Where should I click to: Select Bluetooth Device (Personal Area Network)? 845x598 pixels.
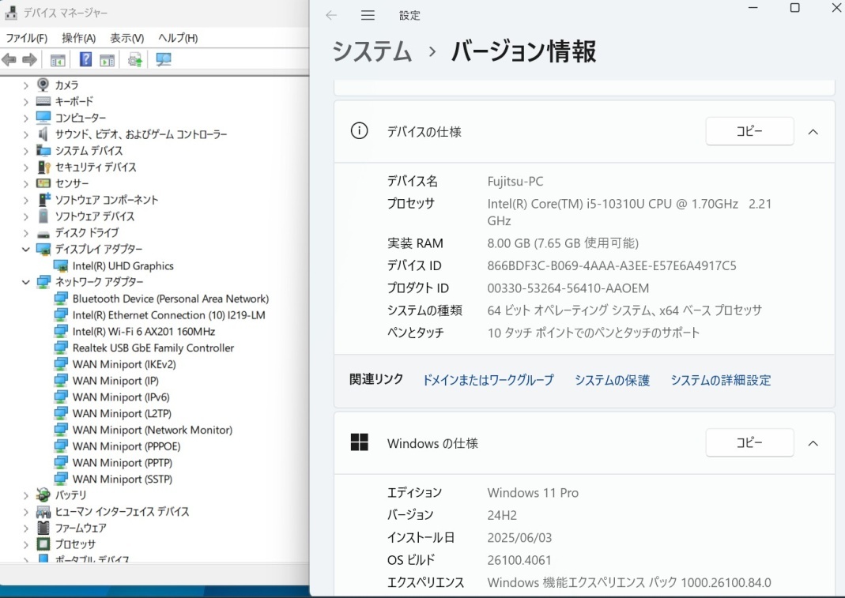(170, 299)
